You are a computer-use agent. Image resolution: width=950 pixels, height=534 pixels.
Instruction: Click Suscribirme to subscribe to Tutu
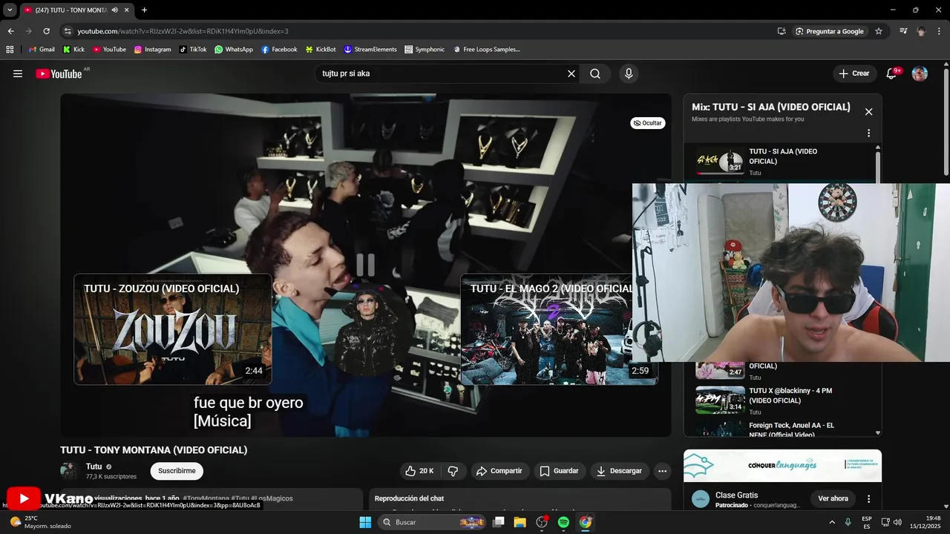[177, 471]
